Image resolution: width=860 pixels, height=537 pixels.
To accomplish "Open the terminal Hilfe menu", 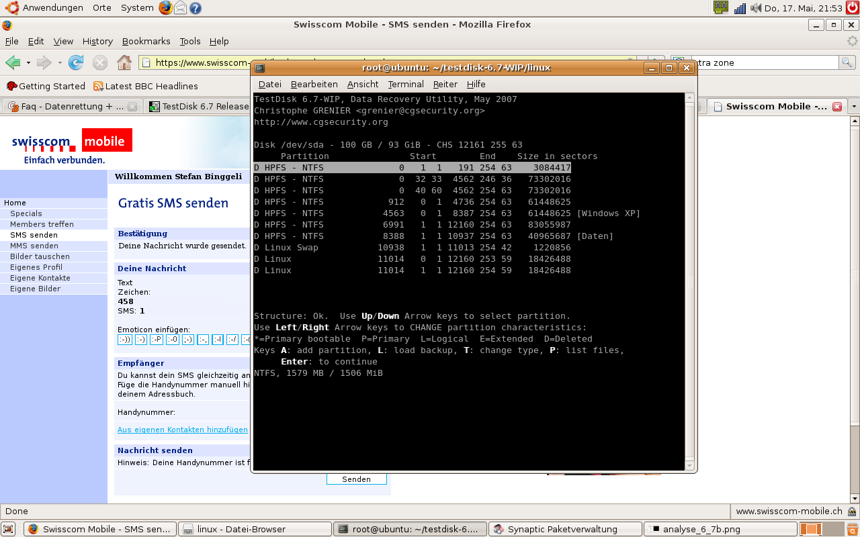I will click(476, 84).
